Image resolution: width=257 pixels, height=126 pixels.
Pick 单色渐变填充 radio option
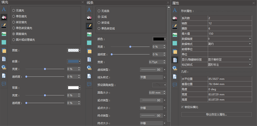pyautogui.click(x=22, y=28)
